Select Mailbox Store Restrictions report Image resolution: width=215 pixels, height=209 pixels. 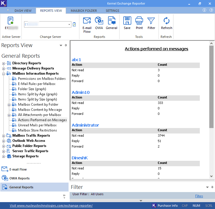coord(38,130)
